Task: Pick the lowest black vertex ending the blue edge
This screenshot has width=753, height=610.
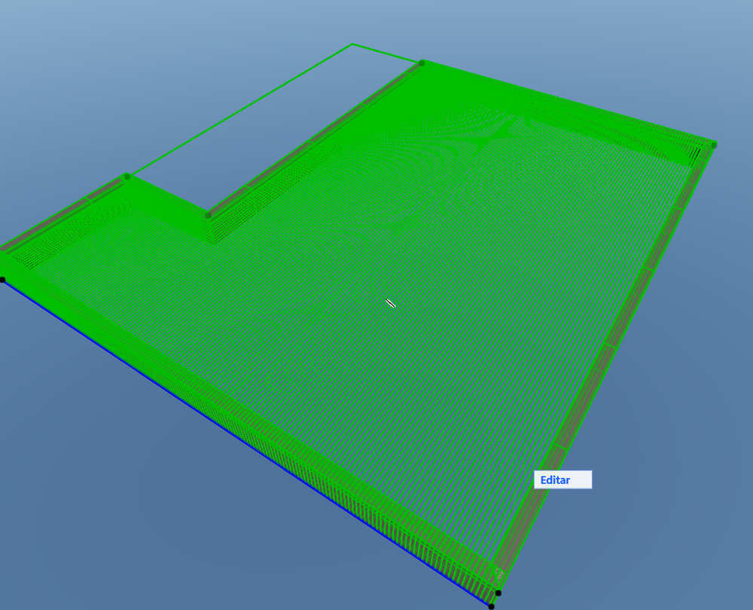Action: coord(491,607)
